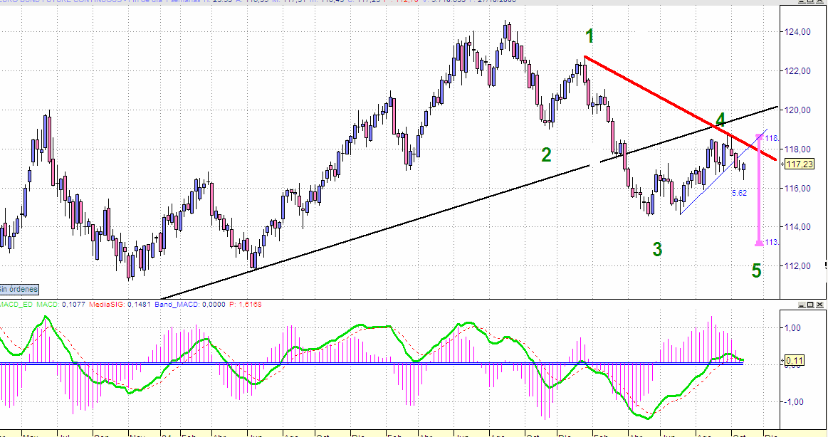Click the 113 label at pink arrow bottom
Screen dimensions: 828x437
click(772, 242)
